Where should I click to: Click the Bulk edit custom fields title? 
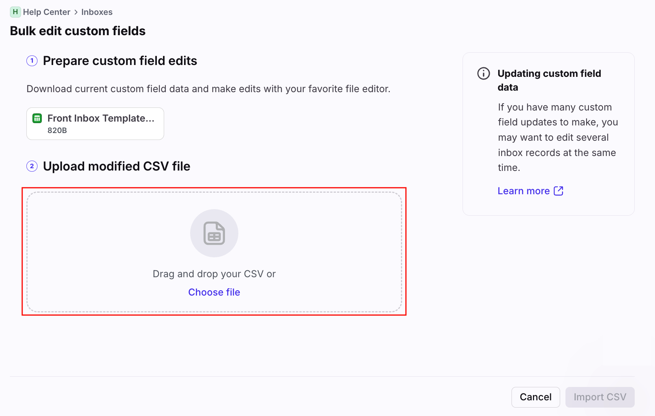(x=78, y=31)
